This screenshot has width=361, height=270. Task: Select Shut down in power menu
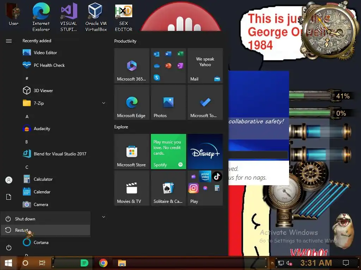45,219
